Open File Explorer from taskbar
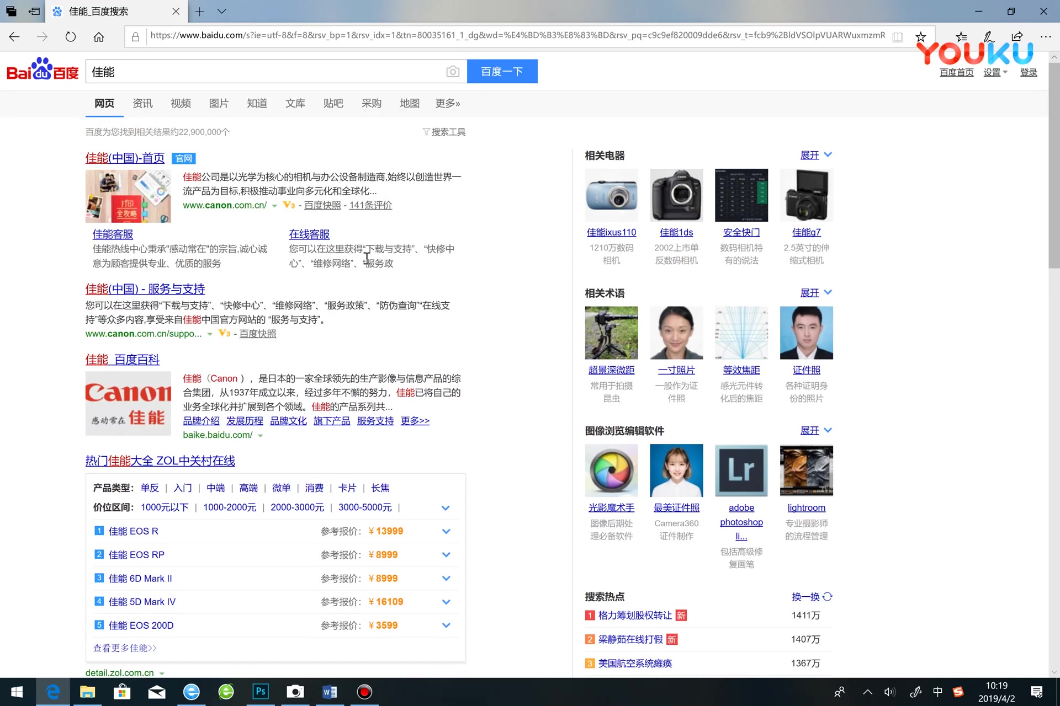 pyautogui.click(x=87, y=692)
